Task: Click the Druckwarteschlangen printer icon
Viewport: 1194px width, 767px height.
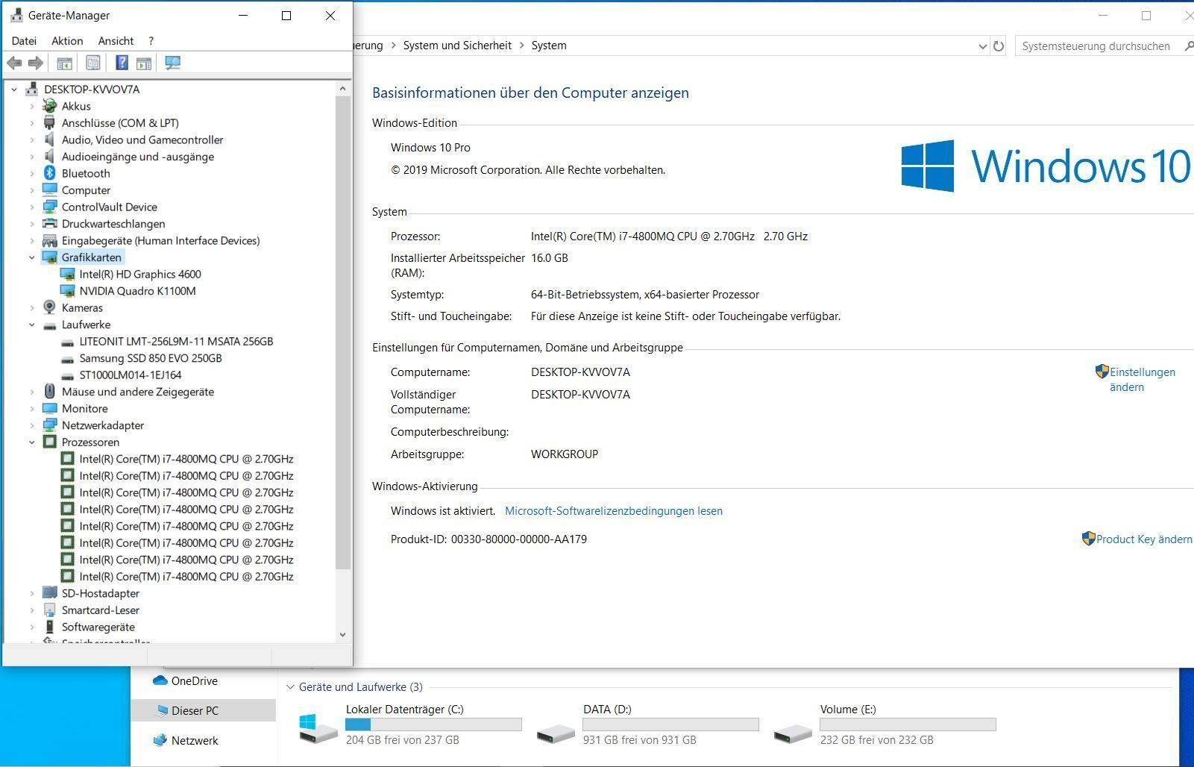Action: [x=49, y=224]
